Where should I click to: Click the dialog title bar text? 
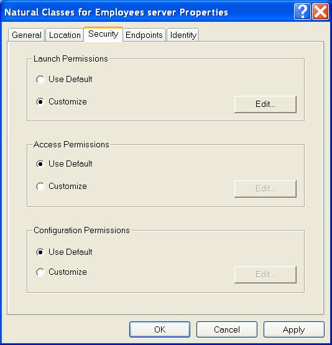click(116, 12)
